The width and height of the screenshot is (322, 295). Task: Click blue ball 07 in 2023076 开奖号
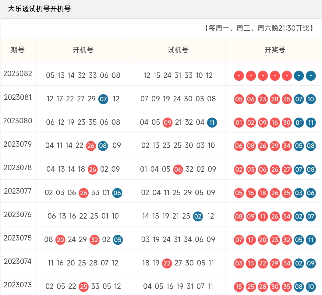311,216
